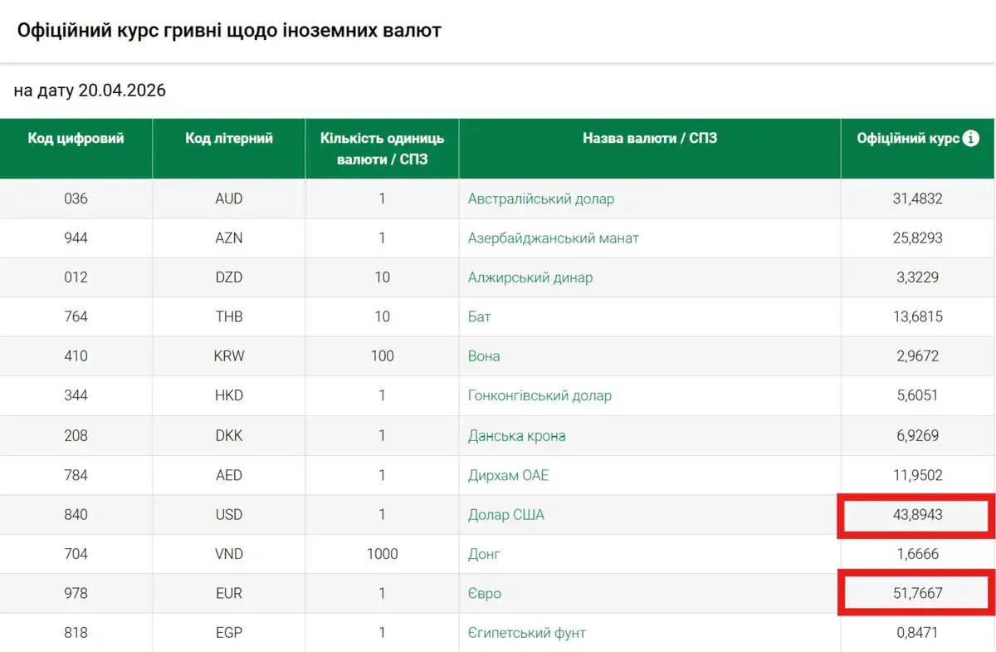Viewport: 996px width, 652px height.
Task: Open the Євро currency link
Action: 485,594
